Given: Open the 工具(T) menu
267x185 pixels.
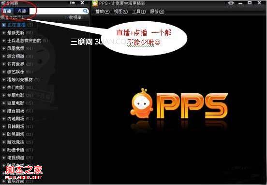Looking at the screenshot, I should coord(139,12).
